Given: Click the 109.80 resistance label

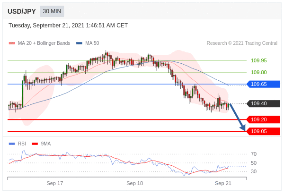Looking at the screenshot, I should click(x=258, y=72).
